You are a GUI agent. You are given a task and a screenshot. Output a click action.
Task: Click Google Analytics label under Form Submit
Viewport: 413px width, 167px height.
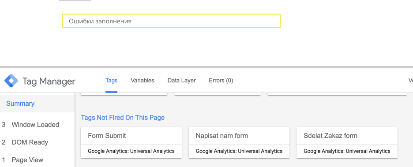click(x=131, y=151)
